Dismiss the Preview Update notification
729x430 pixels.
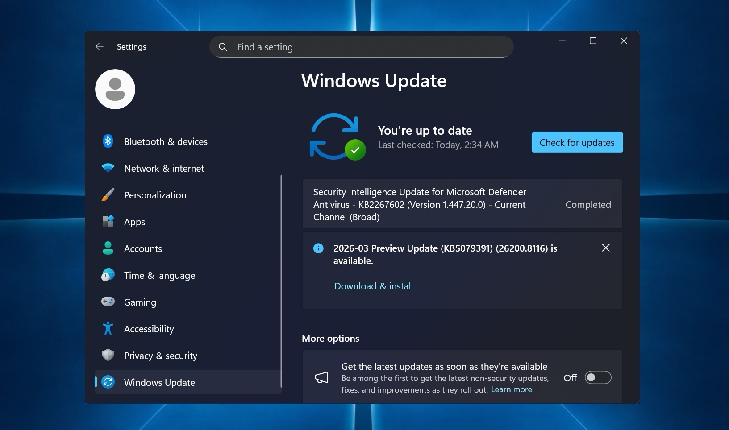pos(606,248)
